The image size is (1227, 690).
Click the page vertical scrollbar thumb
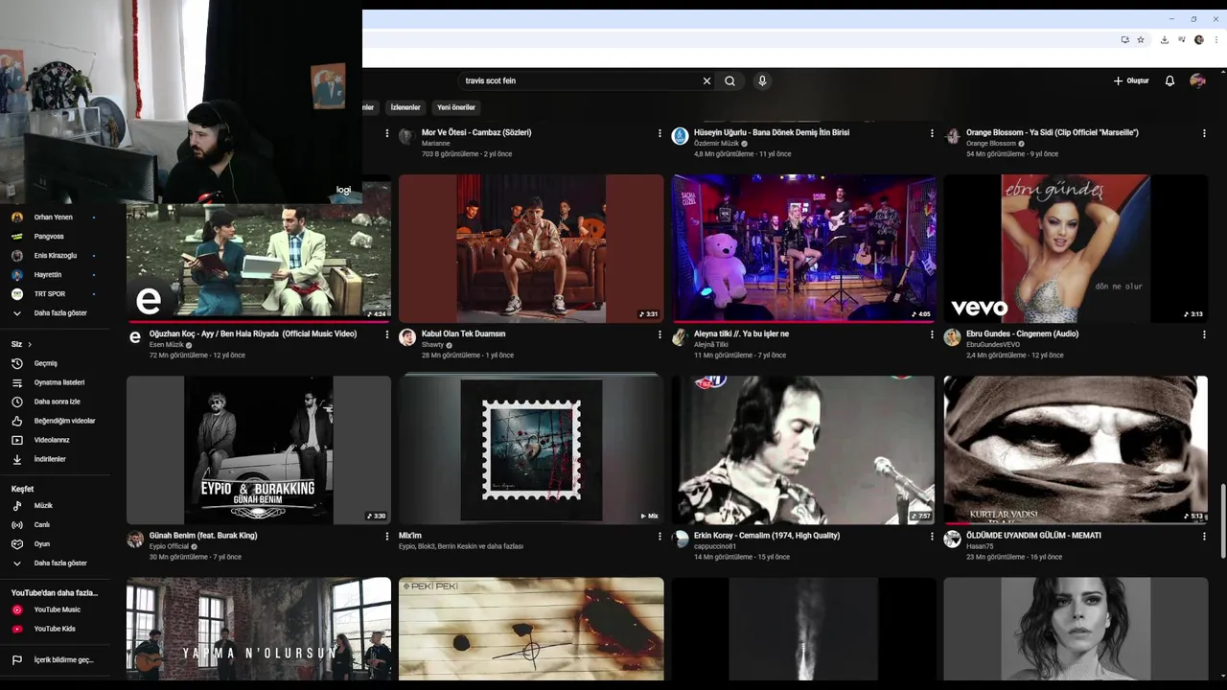click(1222, 521)
